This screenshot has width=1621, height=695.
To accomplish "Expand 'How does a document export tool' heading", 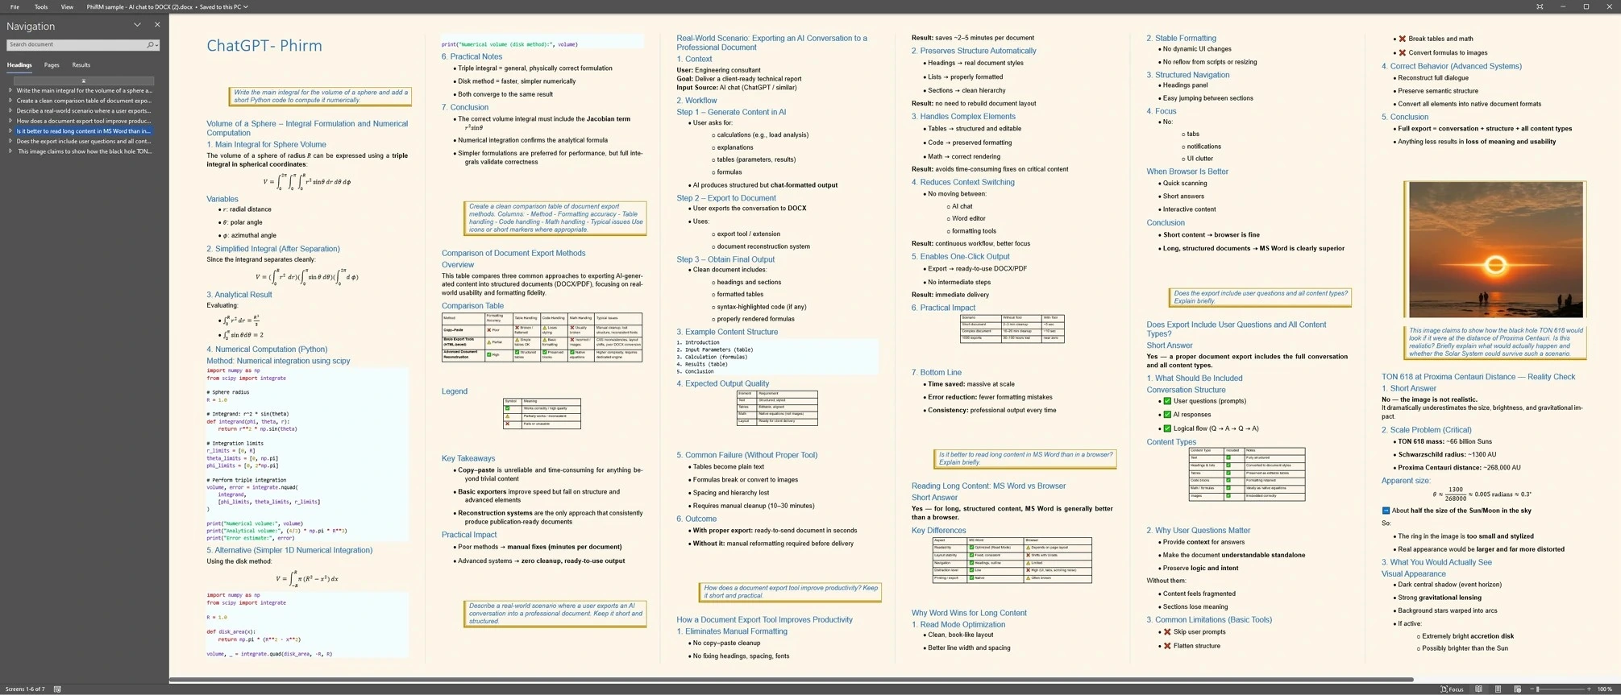I will [x=10, y=121].
